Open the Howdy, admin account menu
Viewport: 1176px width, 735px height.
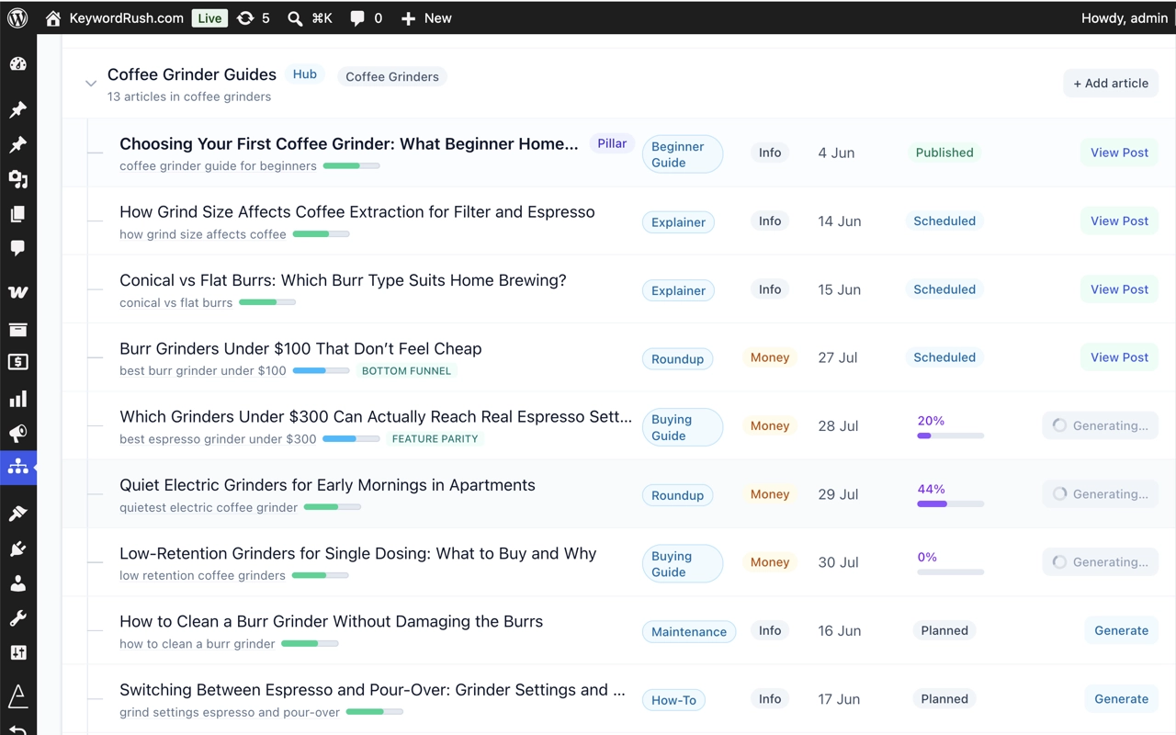1125,18
